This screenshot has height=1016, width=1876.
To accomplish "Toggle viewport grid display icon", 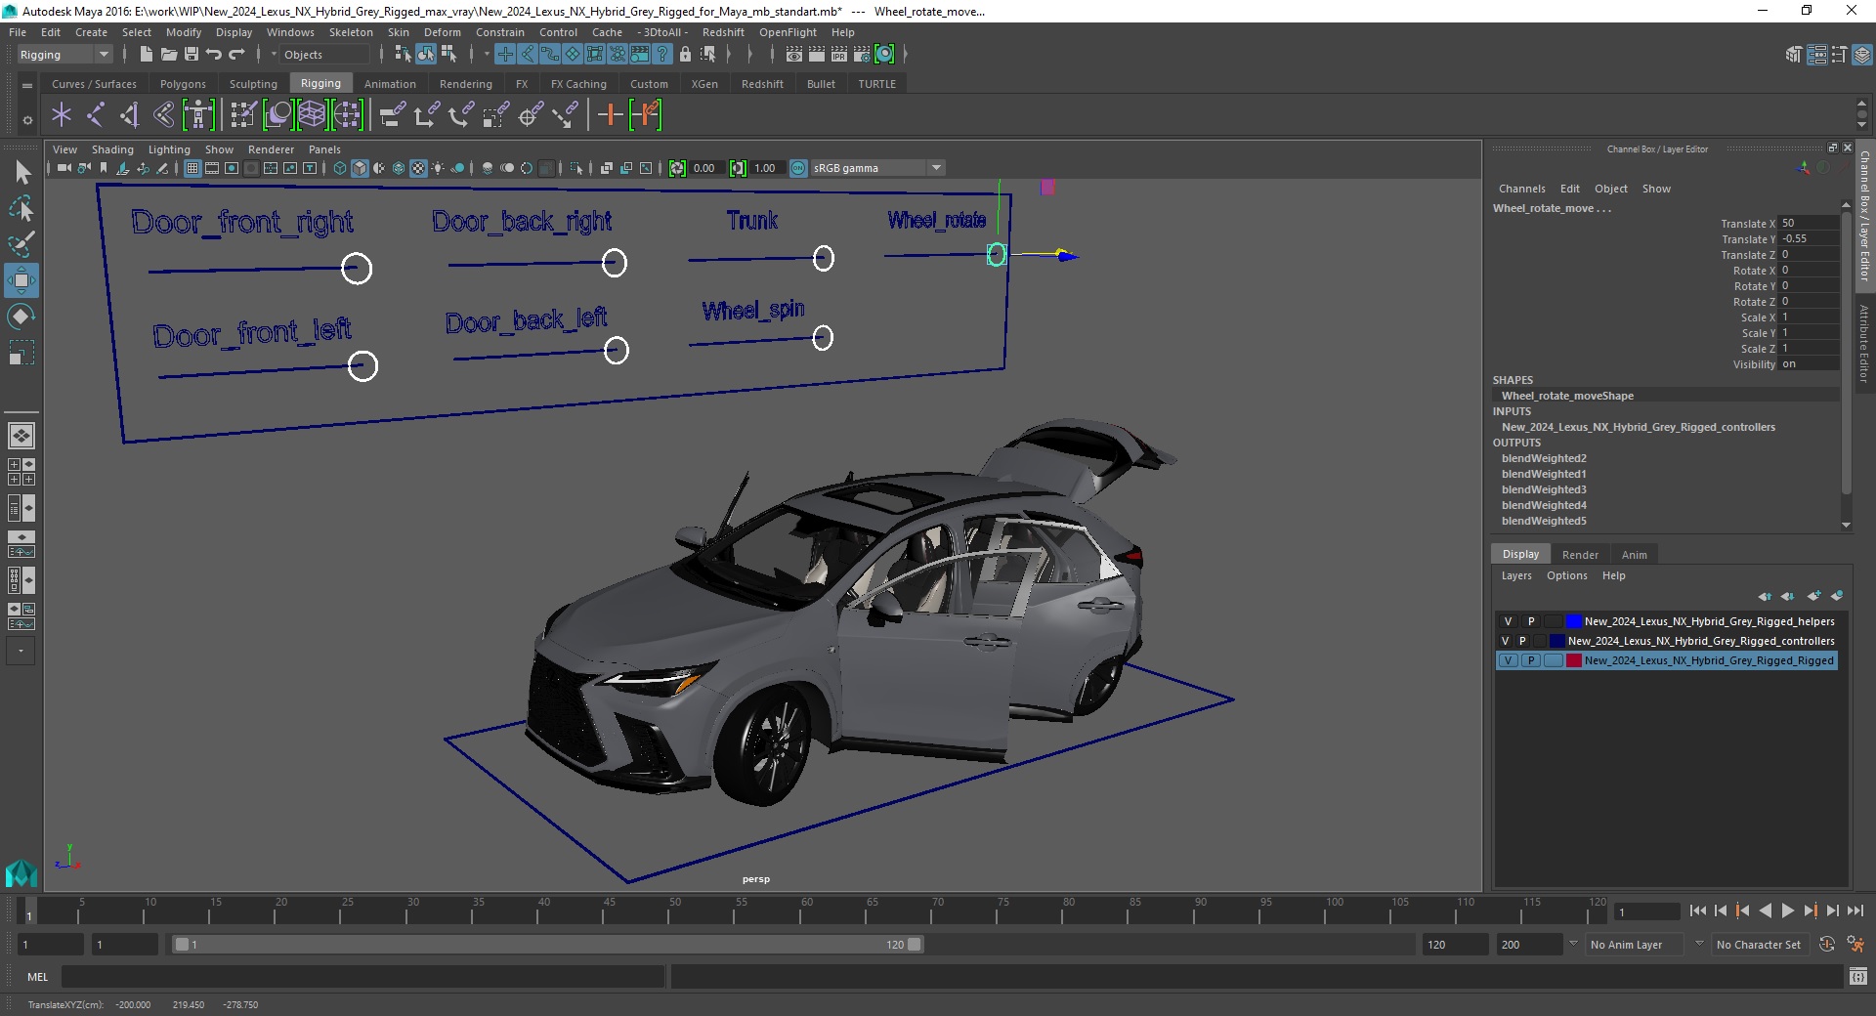I will point(192,168).
